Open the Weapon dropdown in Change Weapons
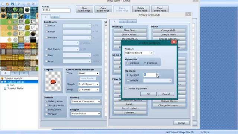The height and width of the screenshot is (134, 238). (x=139, y=53)
